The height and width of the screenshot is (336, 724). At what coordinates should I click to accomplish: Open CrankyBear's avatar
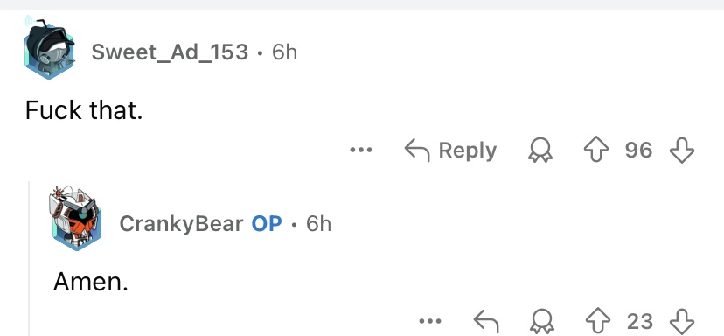[x=75, y=218]
